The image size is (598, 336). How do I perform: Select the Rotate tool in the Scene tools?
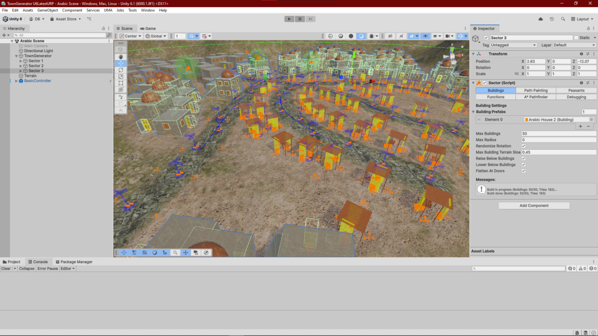(121, 70)
